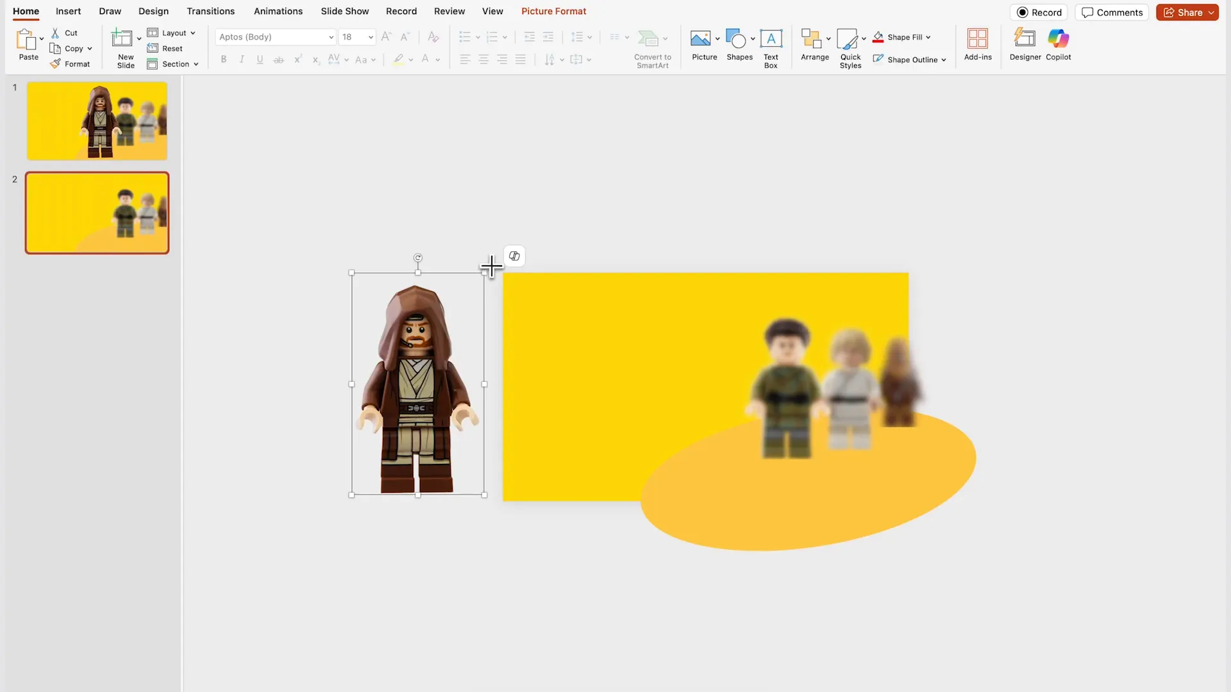This screenshot has height=692, width=1231.
Task: Expand the Paste options arrow
Action: coord(42,39)
